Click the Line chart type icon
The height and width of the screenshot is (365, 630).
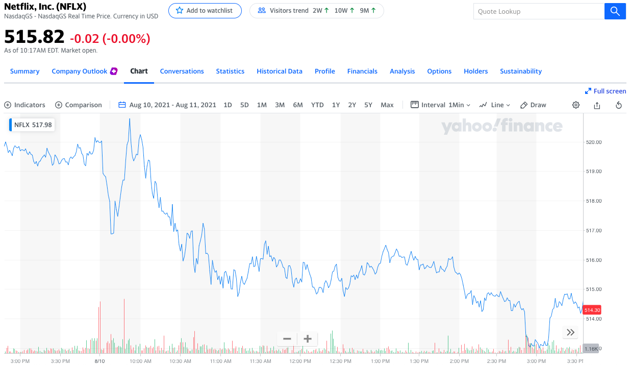click(483, 105)
